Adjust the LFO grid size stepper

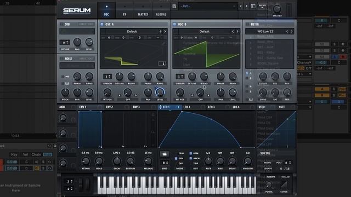point(165,163)
